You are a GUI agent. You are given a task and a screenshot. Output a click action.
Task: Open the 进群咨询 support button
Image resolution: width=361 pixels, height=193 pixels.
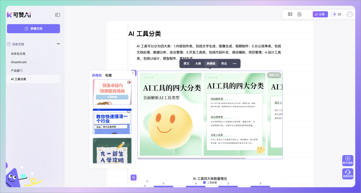coord(348,174)
